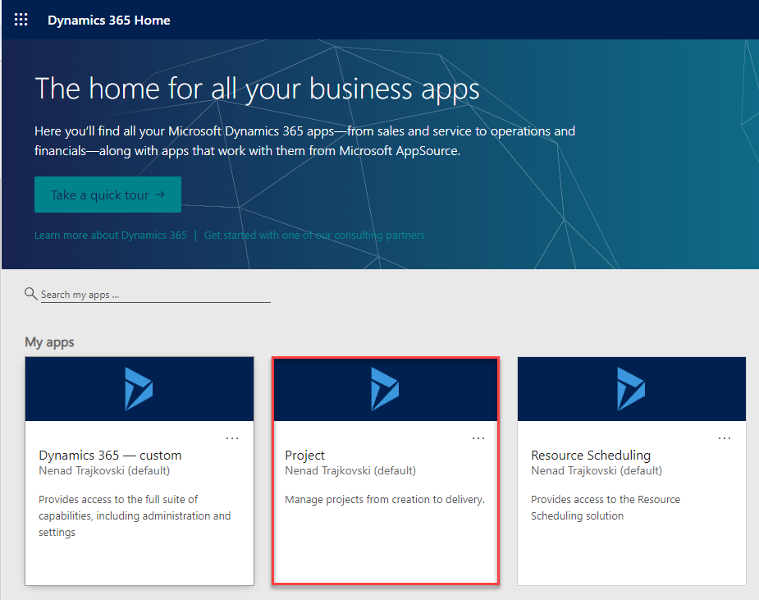Open the Dynamics 365 — custom title
The width and height of the screenshot is (759, 600).
[x=110, y=456]
